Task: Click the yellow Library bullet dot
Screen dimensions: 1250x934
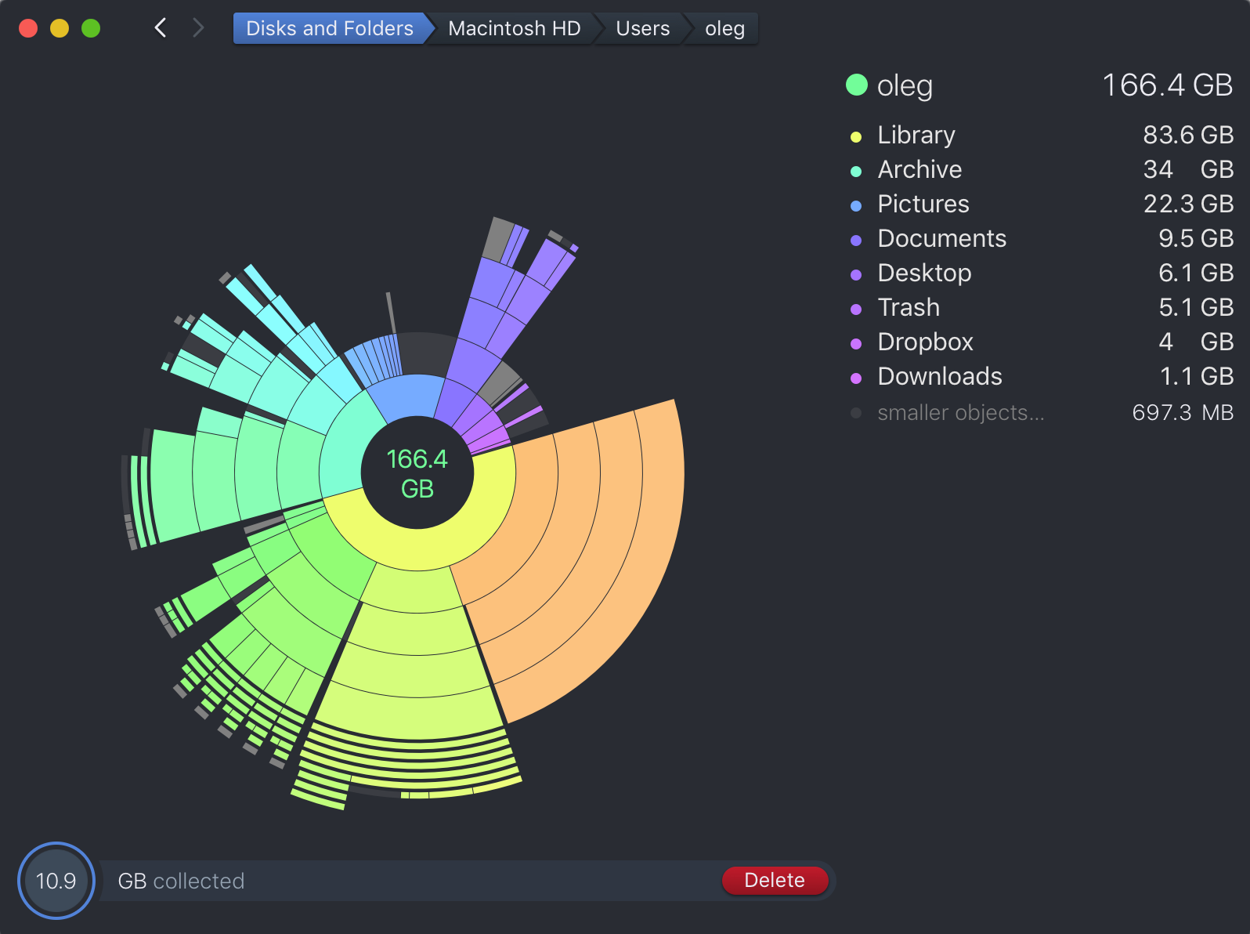Action: point(856,137)
